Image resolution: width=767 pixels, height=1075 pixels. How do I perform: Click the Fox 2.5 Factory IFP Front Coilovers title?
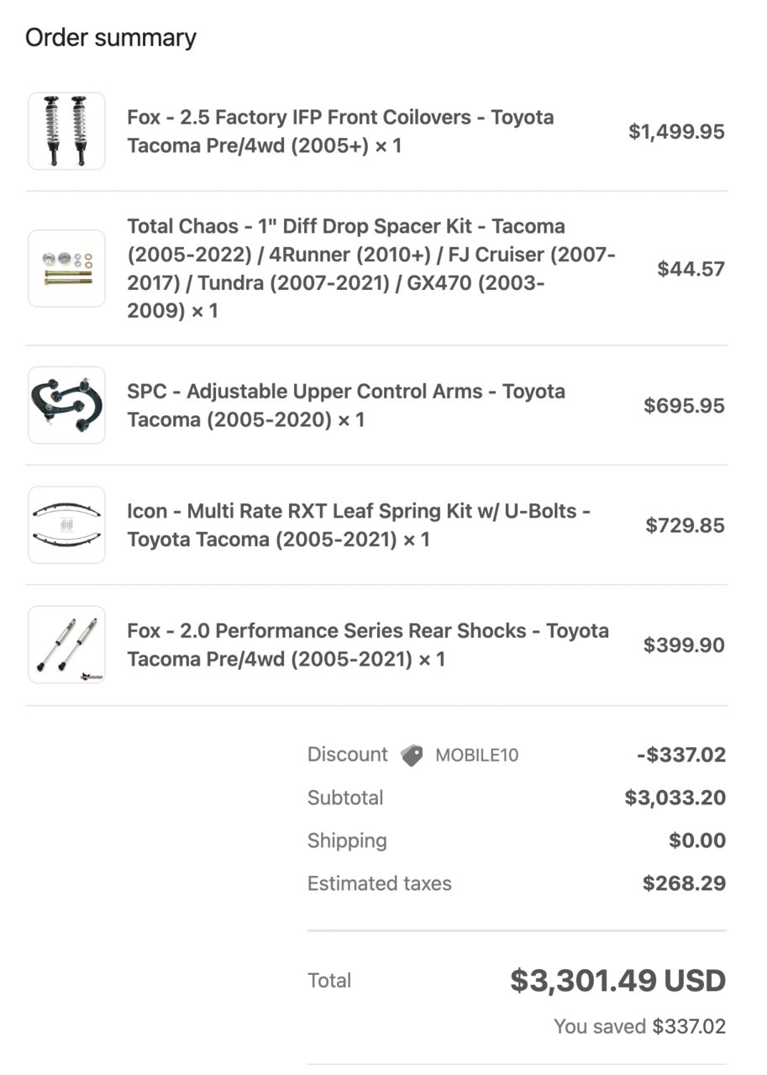tap(340, 131)
